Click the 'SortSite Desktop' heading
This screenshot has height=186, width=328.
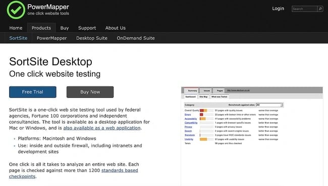click(50, 62)
